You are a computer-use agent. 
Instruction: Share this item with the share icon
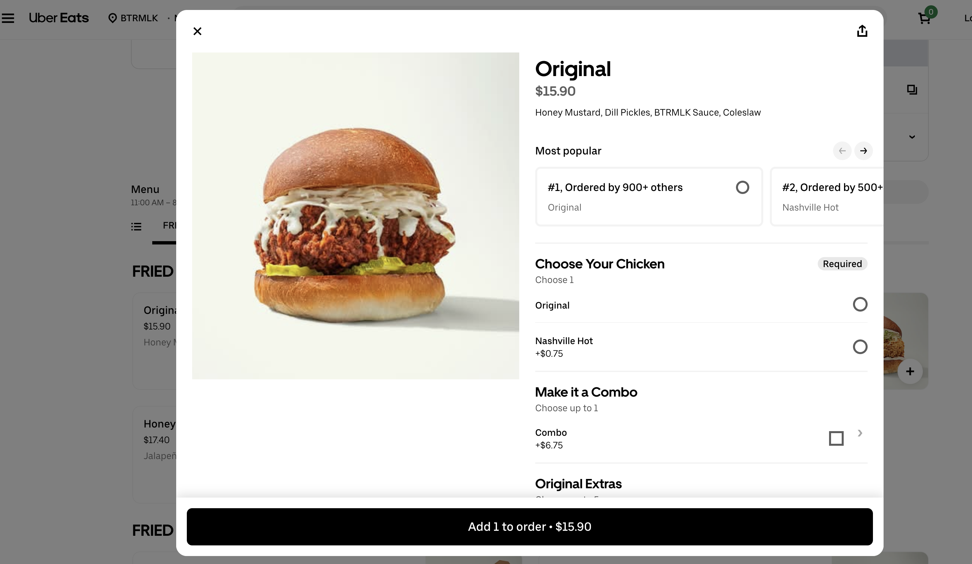862,31
